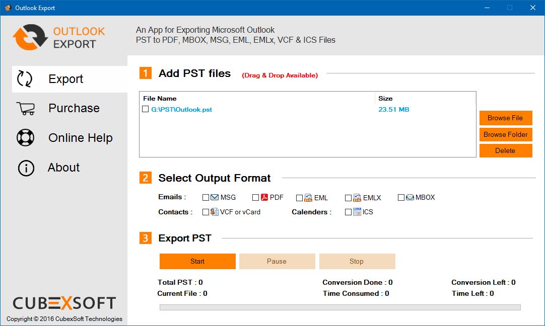Click the Export sync arrows icon
The image size is (545, 326).
(25, 79)
